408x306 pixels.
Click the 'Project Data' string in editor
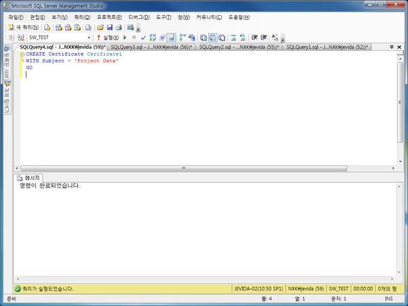96,61
